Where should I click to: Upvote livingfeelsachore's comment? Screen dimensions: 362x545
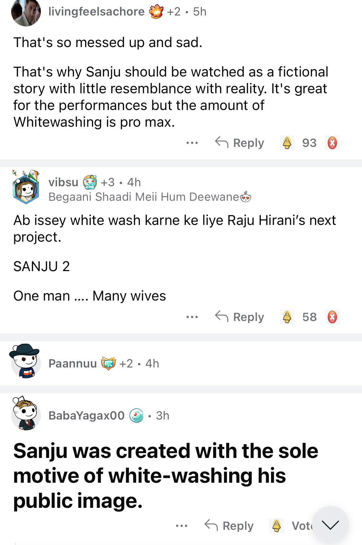click(x=287, y=143)
